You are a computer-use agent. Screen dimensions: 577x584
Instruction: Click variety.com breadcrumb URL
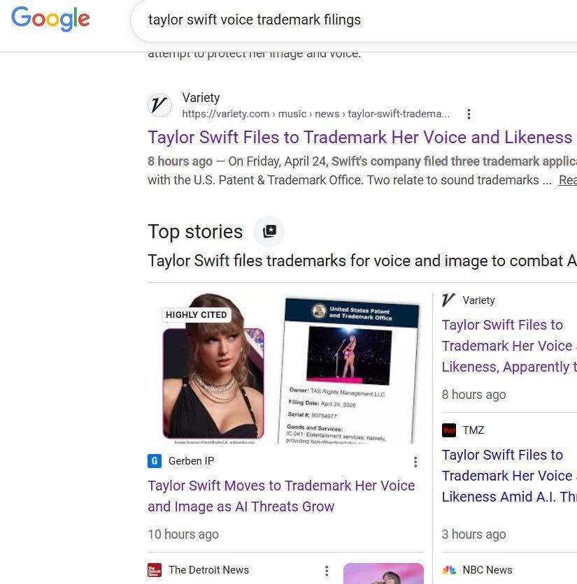tap(316, 114)
